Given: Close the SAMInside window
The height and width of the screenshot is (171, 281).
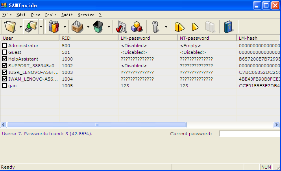Looking at the screenshot, I should (275, 5).
